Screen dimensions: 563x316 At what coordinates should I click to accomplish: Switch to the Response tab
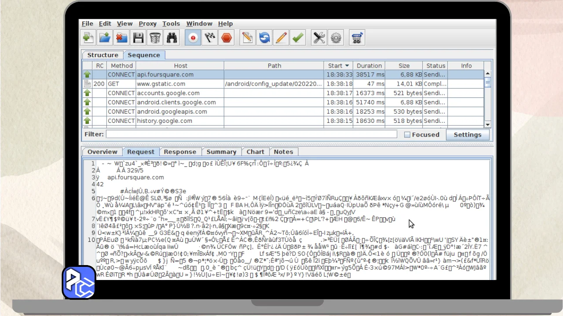180,152
